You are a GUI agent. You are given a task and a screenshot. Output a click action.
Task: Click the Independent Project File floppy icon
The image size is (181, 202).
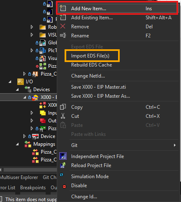[63, 156]
